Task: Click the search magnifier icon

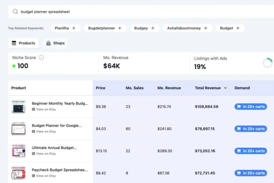Action: [x=15, y=12]
